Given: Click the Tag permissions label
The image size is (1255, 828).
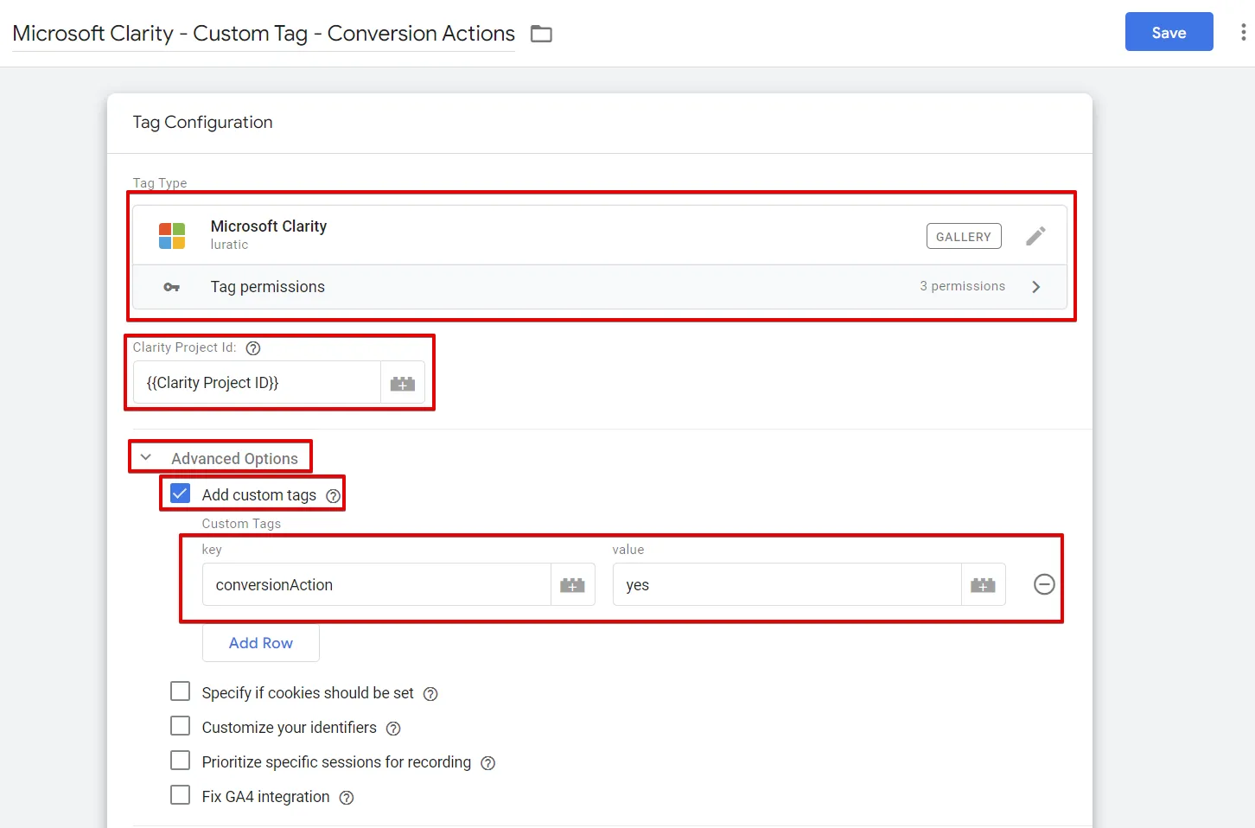Looking at the screenshot, I should click(x=268, y=287).
